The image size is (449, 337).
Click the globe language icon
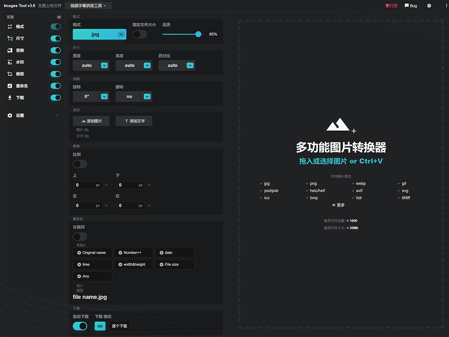[x=429, y=6]
